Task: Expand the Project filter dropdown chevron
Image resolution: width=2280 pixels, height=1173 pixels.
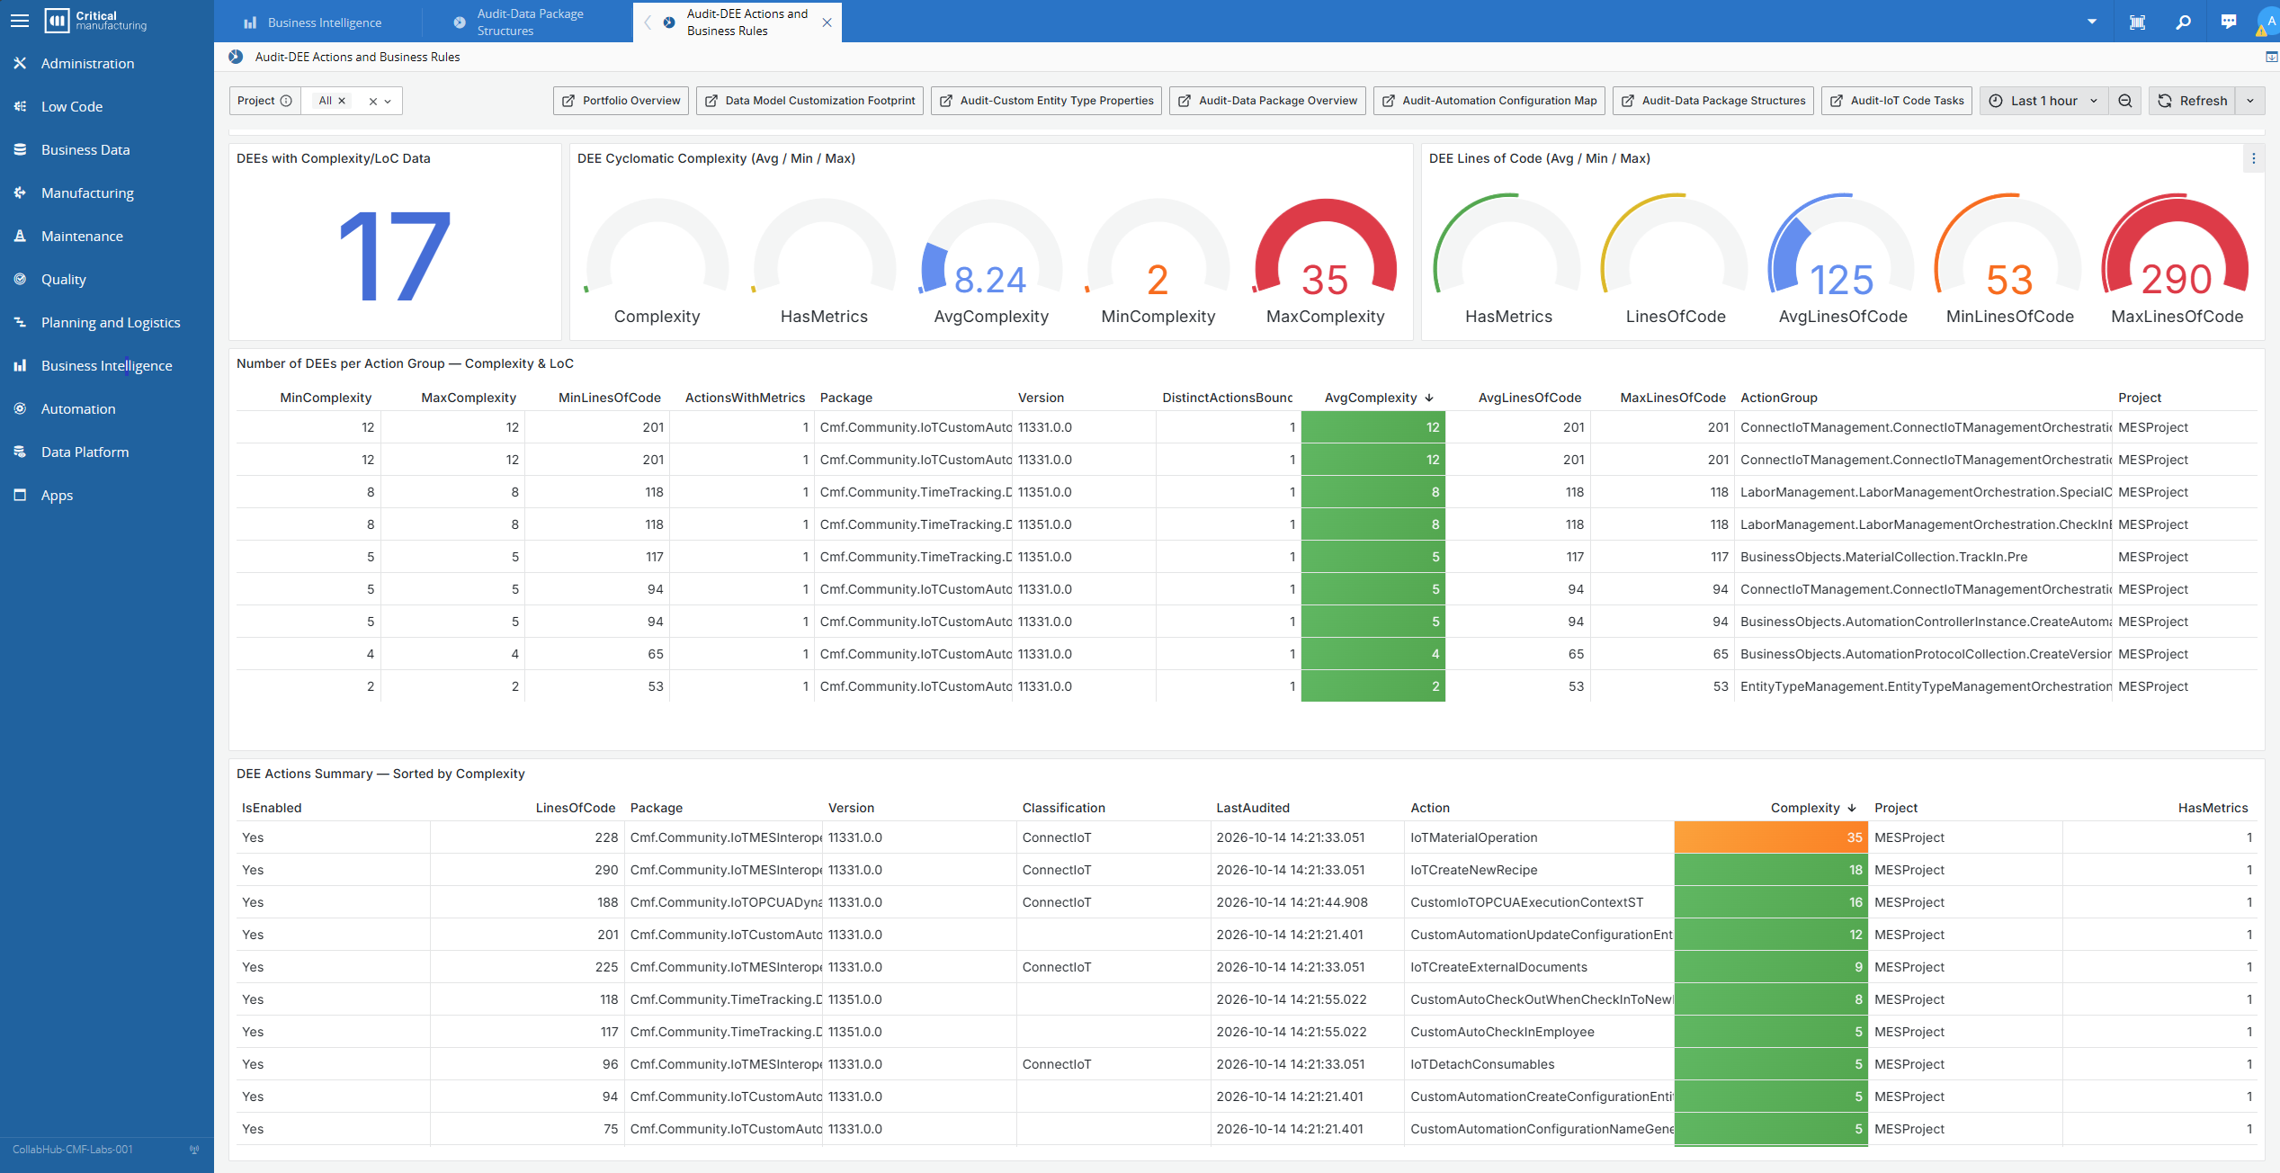Action: (389, 102)
